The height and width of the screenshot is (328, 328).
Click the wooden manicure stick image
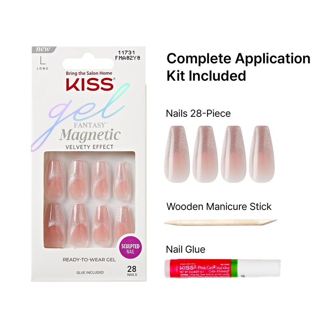[221, 223]
